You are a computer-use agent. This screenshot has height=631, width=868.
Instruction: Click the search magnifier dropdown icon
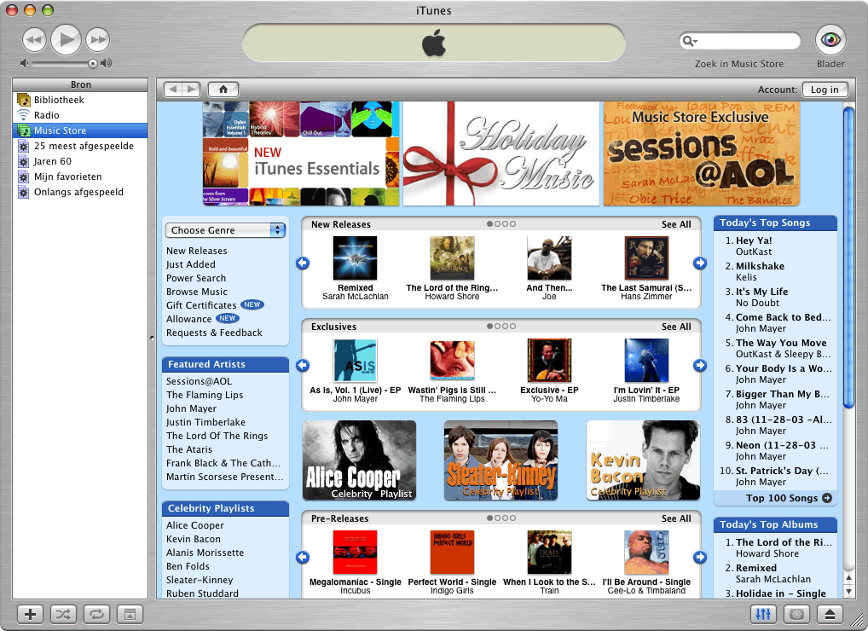[x=690, y=41]
